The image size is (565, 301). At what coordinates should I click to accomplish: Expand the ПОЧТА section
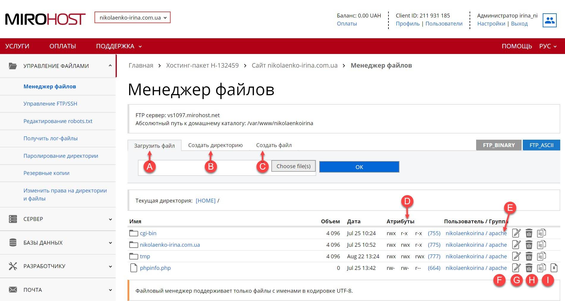[58, 290]
